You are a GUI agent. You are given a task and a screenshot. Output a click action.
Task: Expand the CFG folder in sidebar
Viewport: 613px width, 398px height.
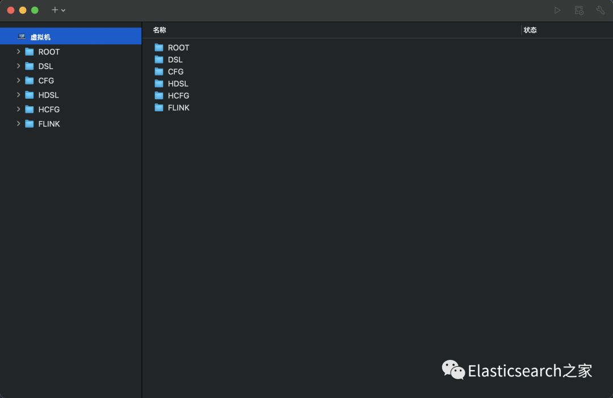[x=19, y=81]
